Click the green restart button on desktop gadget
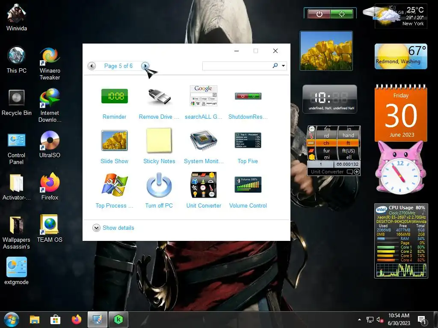438x328 pixels. [x=342, y=14]
